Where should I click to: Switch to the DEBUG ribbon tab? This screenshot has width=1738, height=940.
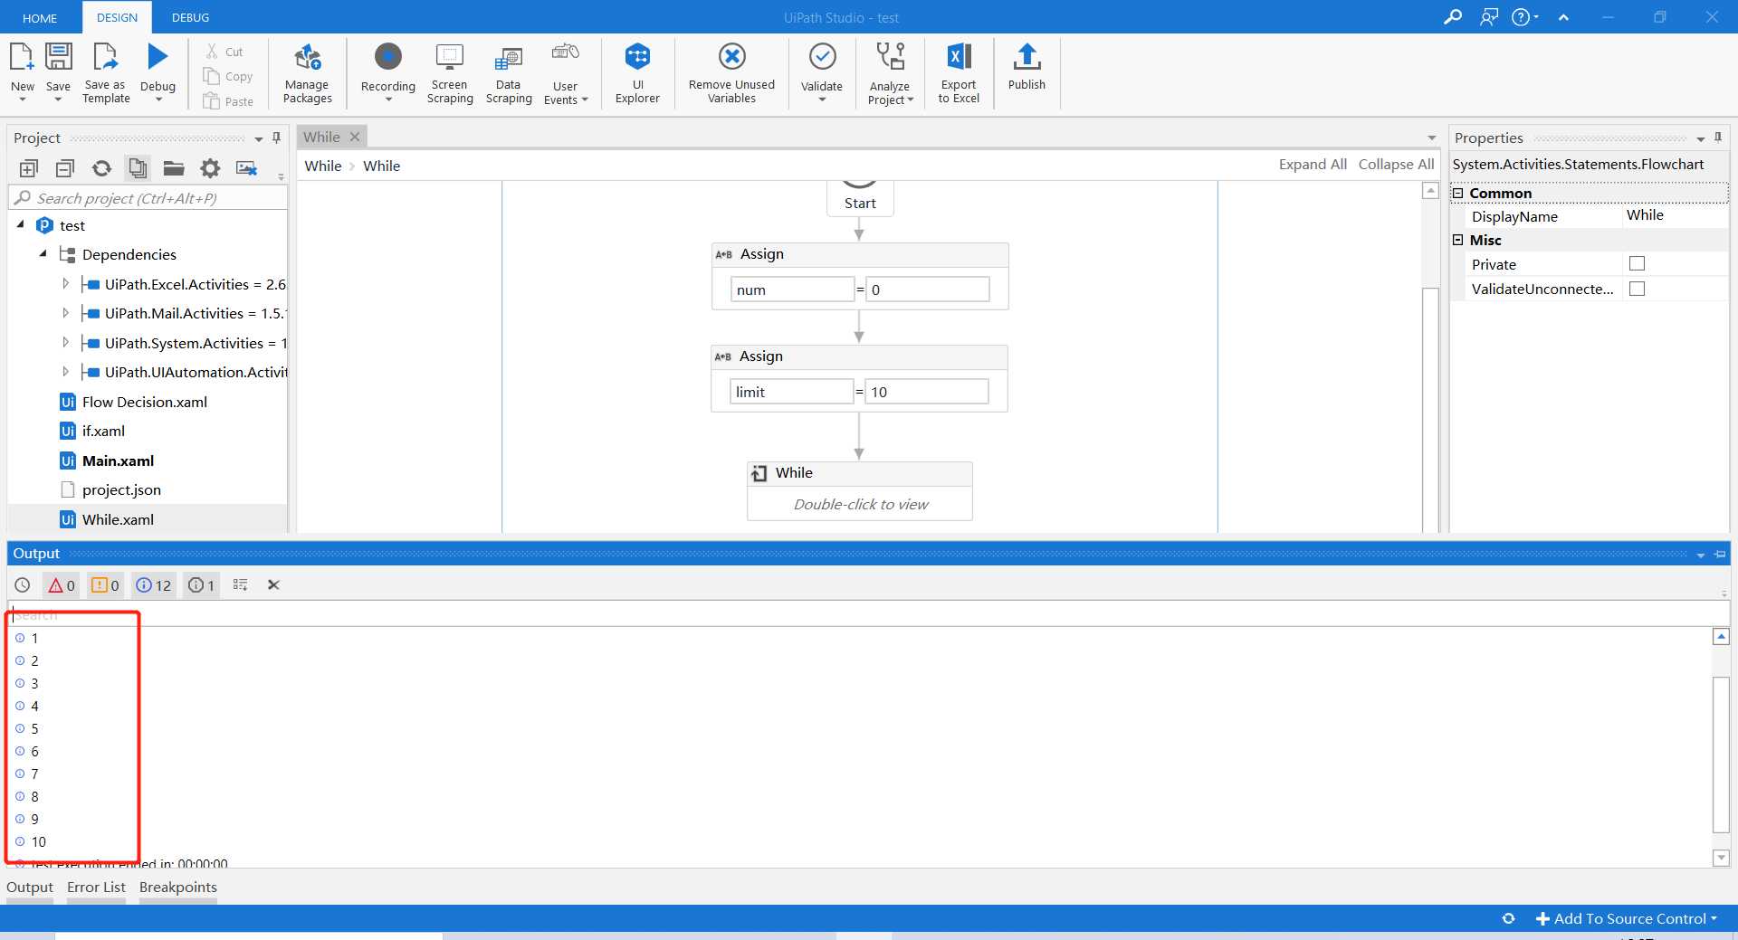coord(190,17)
